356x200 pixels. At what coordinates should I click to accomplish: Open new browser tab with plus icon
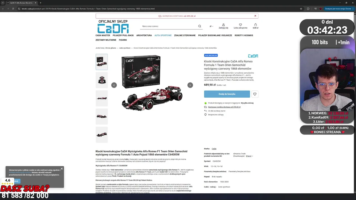point(41,3)
